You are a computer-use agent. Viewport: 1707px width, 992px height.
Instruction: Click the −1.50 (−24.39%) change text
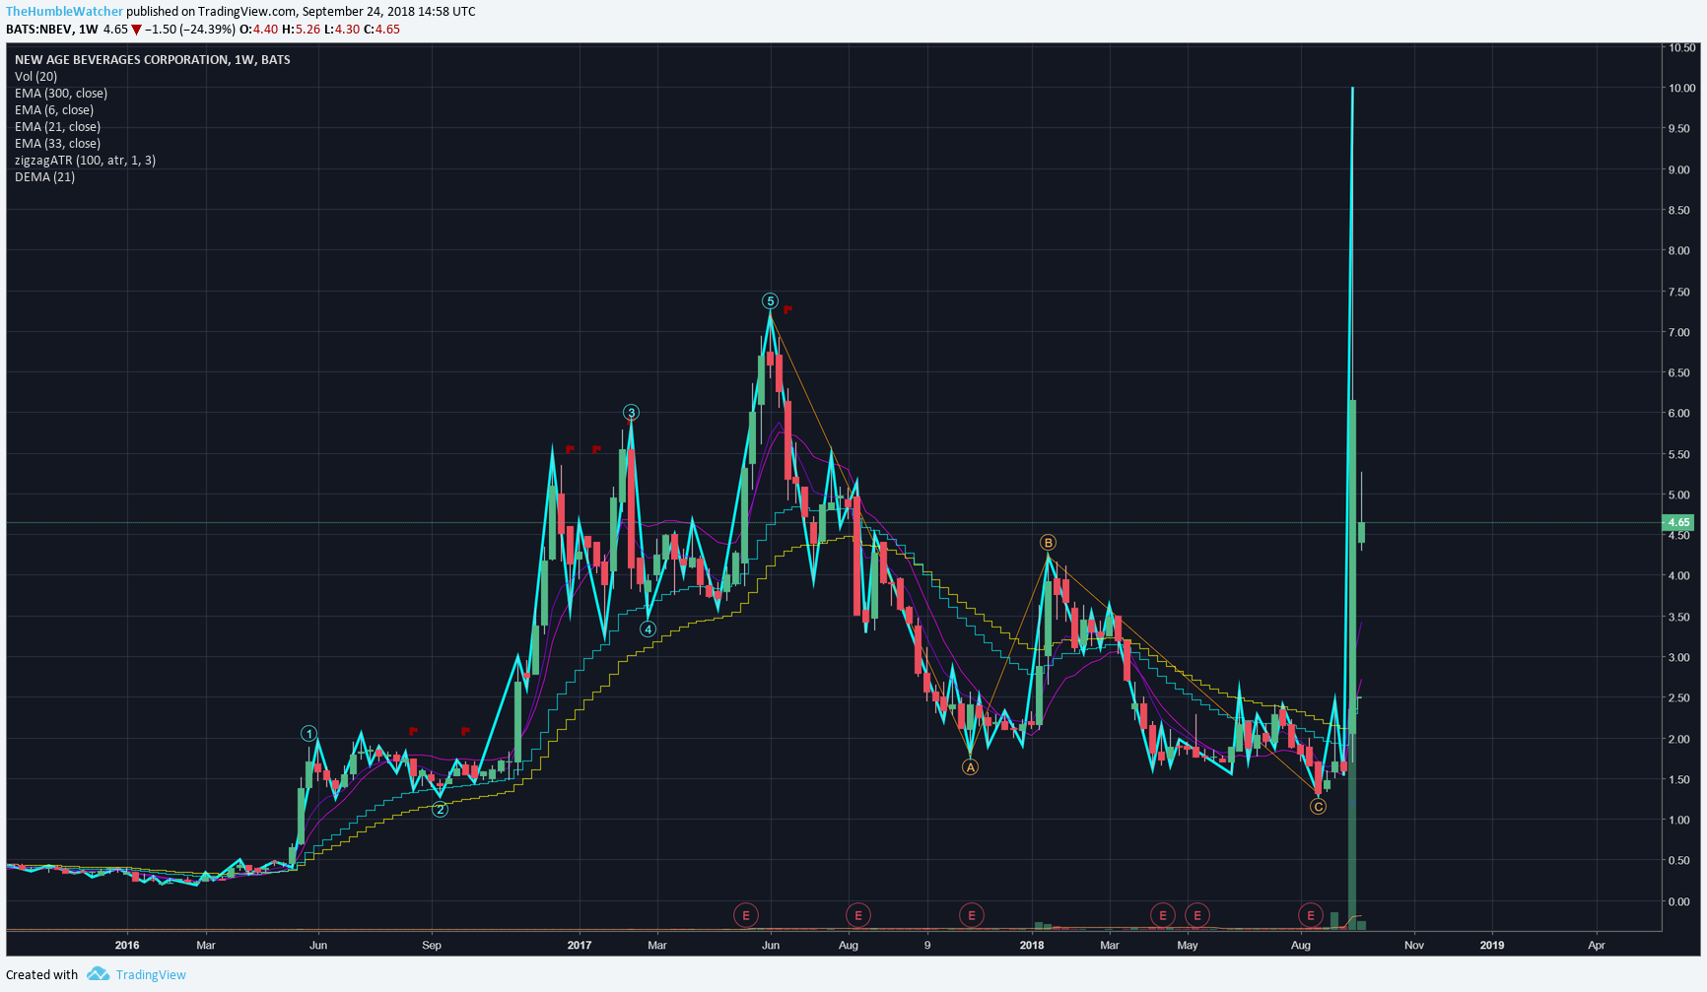point(190,30)
